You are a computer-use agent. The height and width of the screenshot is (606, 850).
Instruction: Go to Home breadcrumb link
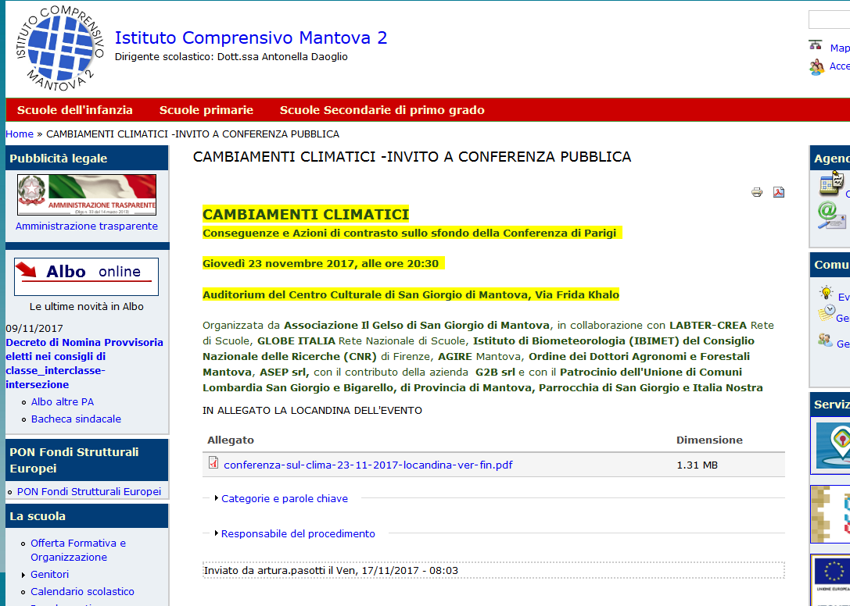tap(20, 134)
